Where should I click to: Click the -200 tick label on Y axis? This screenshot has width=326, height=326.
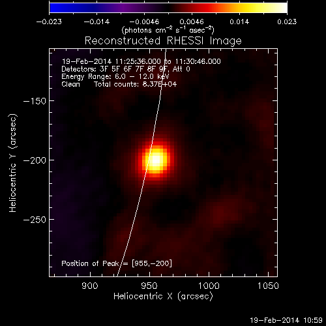pyautogui.click(x=35, y=160)
